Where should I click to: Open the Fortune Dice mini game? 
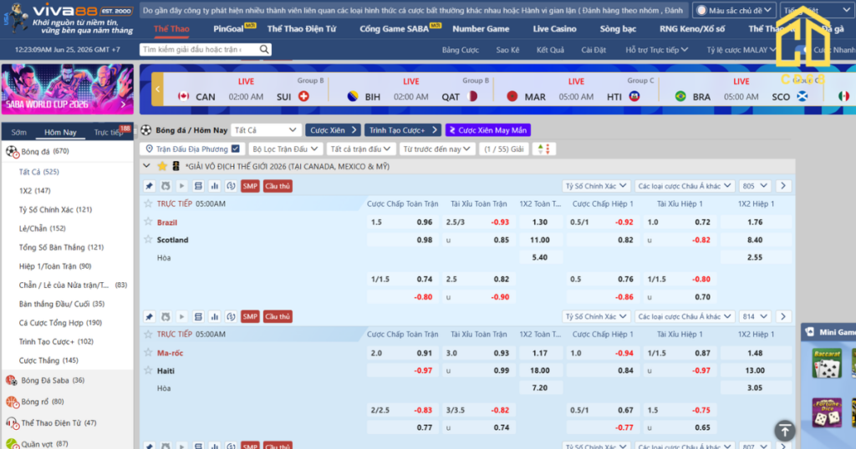point(827,412)
